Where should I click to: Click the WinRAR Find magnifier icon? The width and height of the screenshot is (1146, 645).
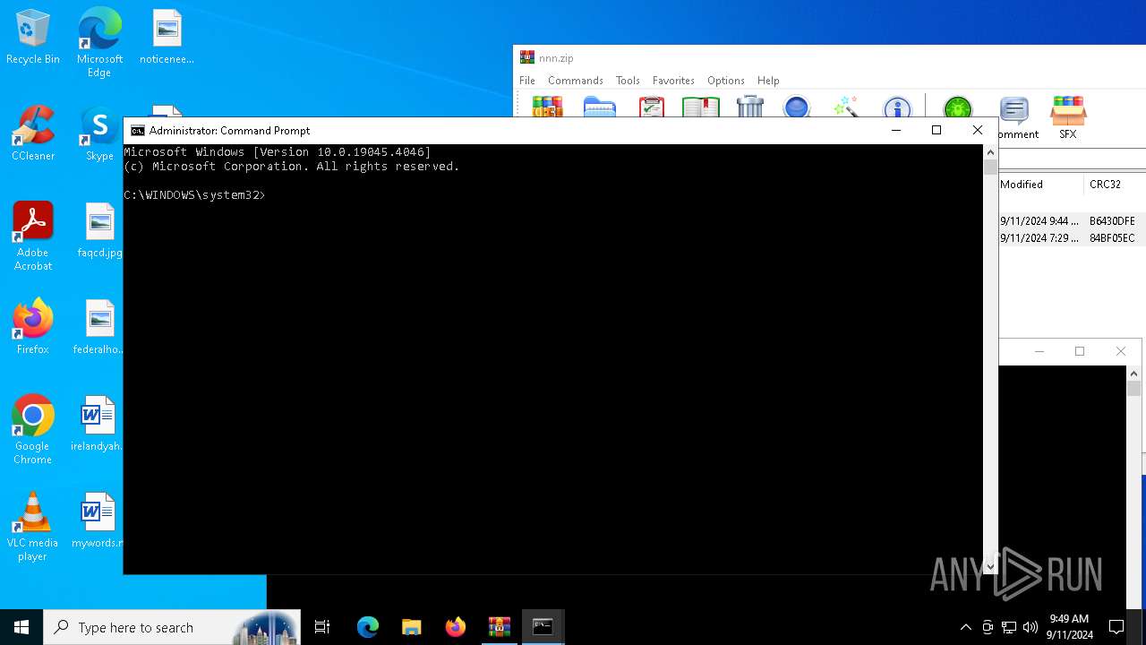(x=796, y=107)
